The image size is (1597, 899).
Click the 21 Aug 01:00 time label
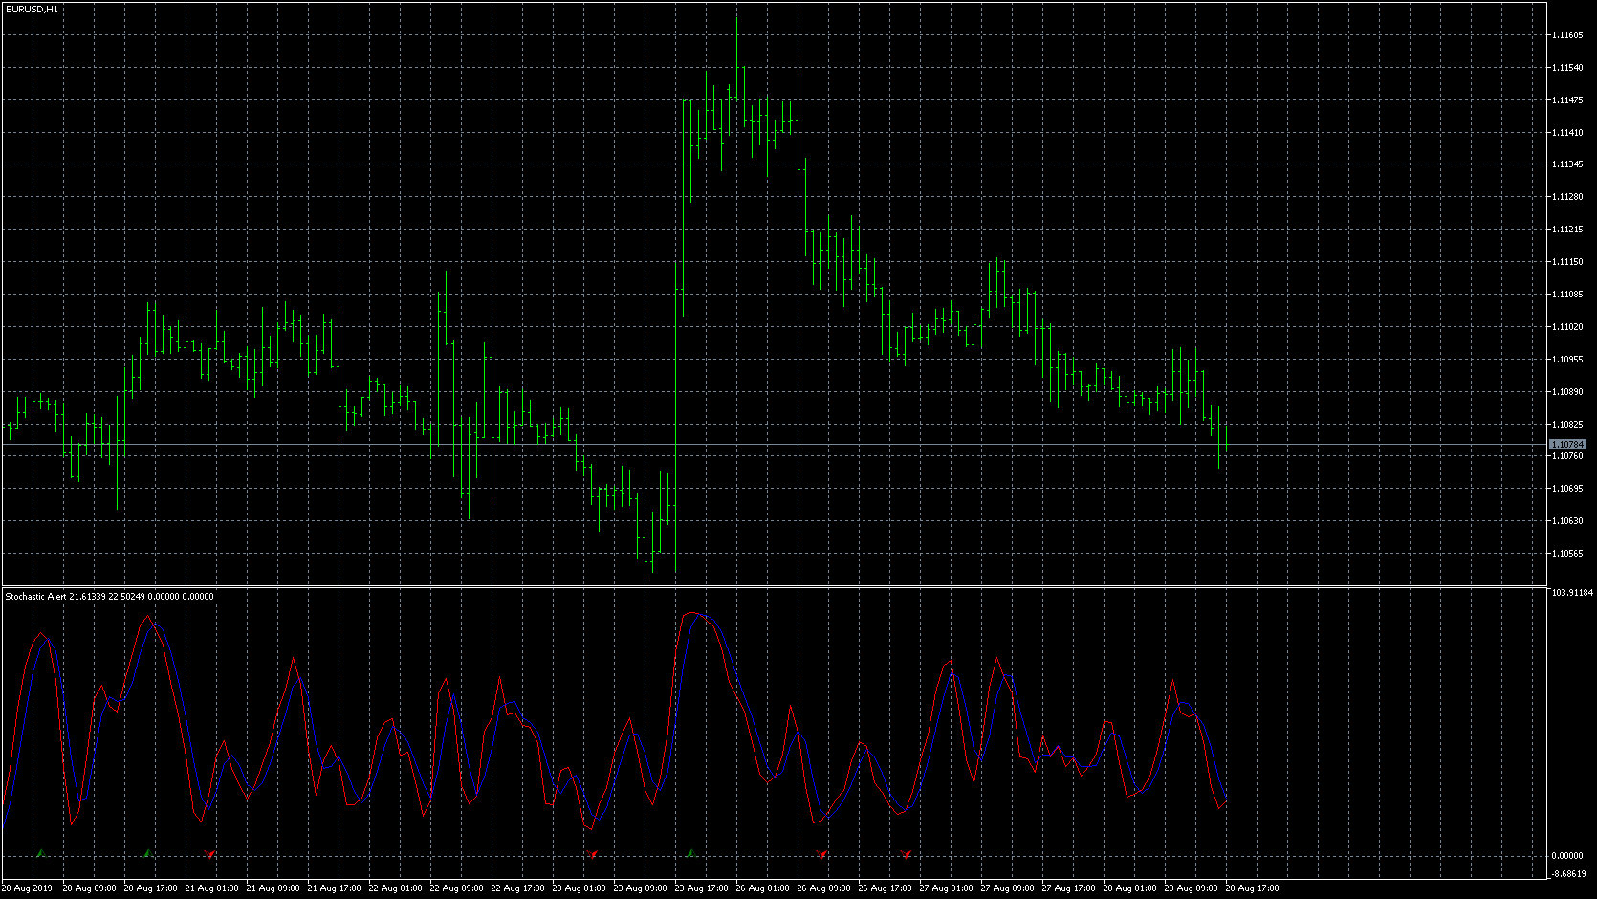point(211,888)
